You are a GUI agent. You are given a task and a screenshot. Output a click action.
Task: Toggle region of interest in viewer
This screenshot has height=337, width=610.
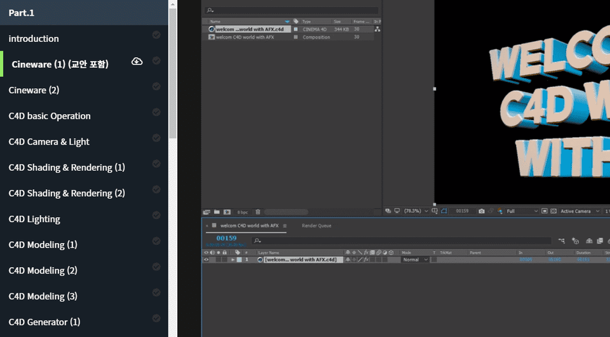(545, 211)
